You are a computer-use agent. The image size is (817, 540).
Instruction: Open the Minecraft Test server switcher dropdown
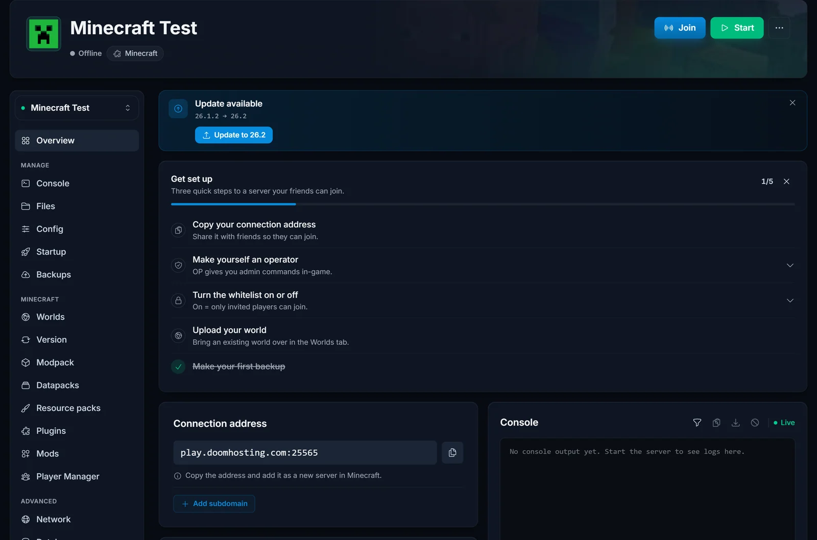point(77,108)
